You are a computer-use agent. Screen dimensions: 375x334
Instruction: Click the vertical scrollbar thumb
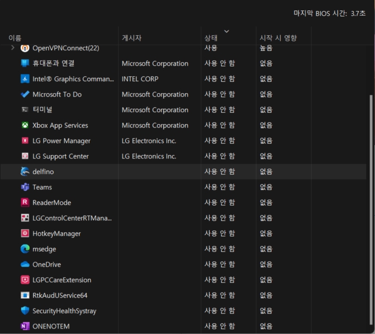pos(371,209)
